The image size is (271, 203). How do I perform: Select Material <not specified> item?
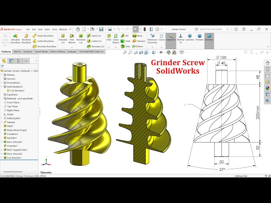pos(19,99)
